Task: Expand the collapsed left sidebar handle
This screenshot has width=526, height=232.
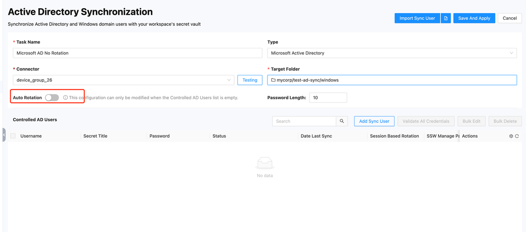Action: pos(4,135)
